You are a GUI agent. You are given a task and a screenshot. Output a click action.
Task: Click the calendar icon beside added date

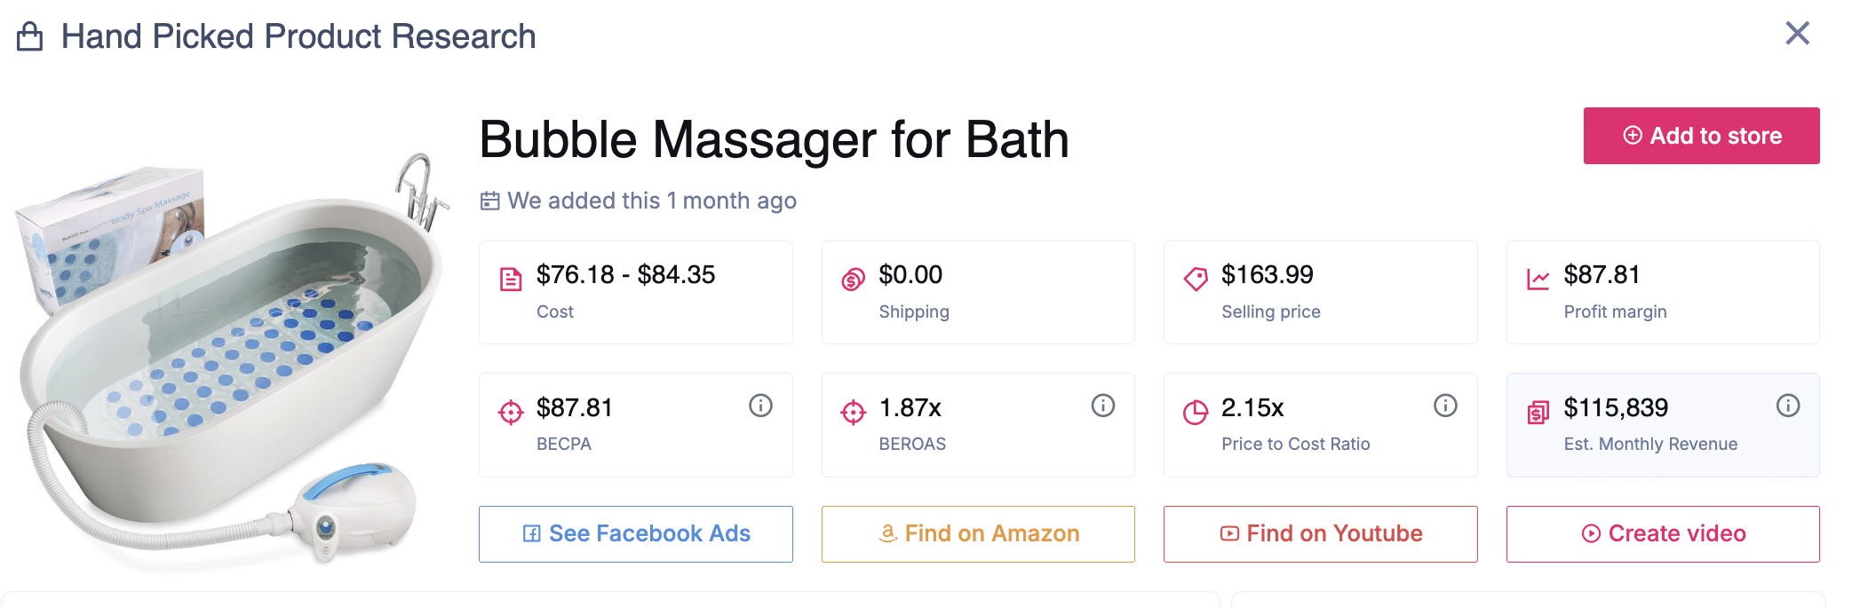pyautogui.click(x=489, y=201)
